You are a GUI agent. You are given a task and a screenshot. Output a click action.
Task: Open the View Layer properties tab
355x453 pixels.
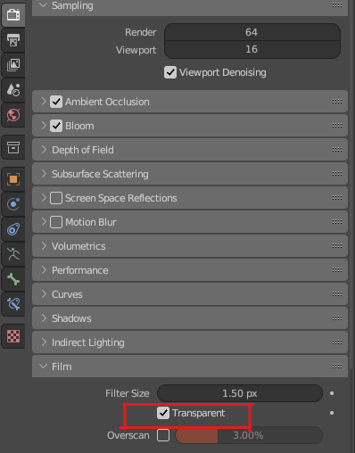(13, 65)
